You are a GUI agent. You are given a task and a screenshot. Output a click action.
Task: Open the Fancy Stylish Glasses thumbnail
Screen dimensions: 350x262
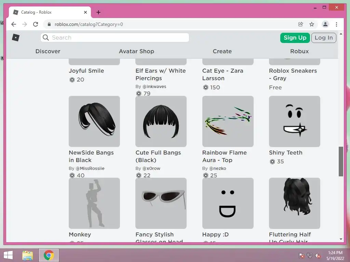(161, 203)
